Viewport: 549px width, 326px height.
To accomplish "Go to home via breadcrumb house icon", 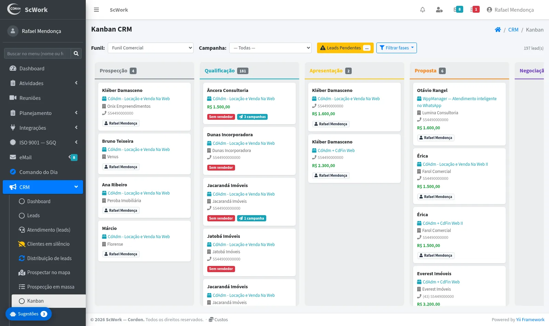I will tap(498, 30).
